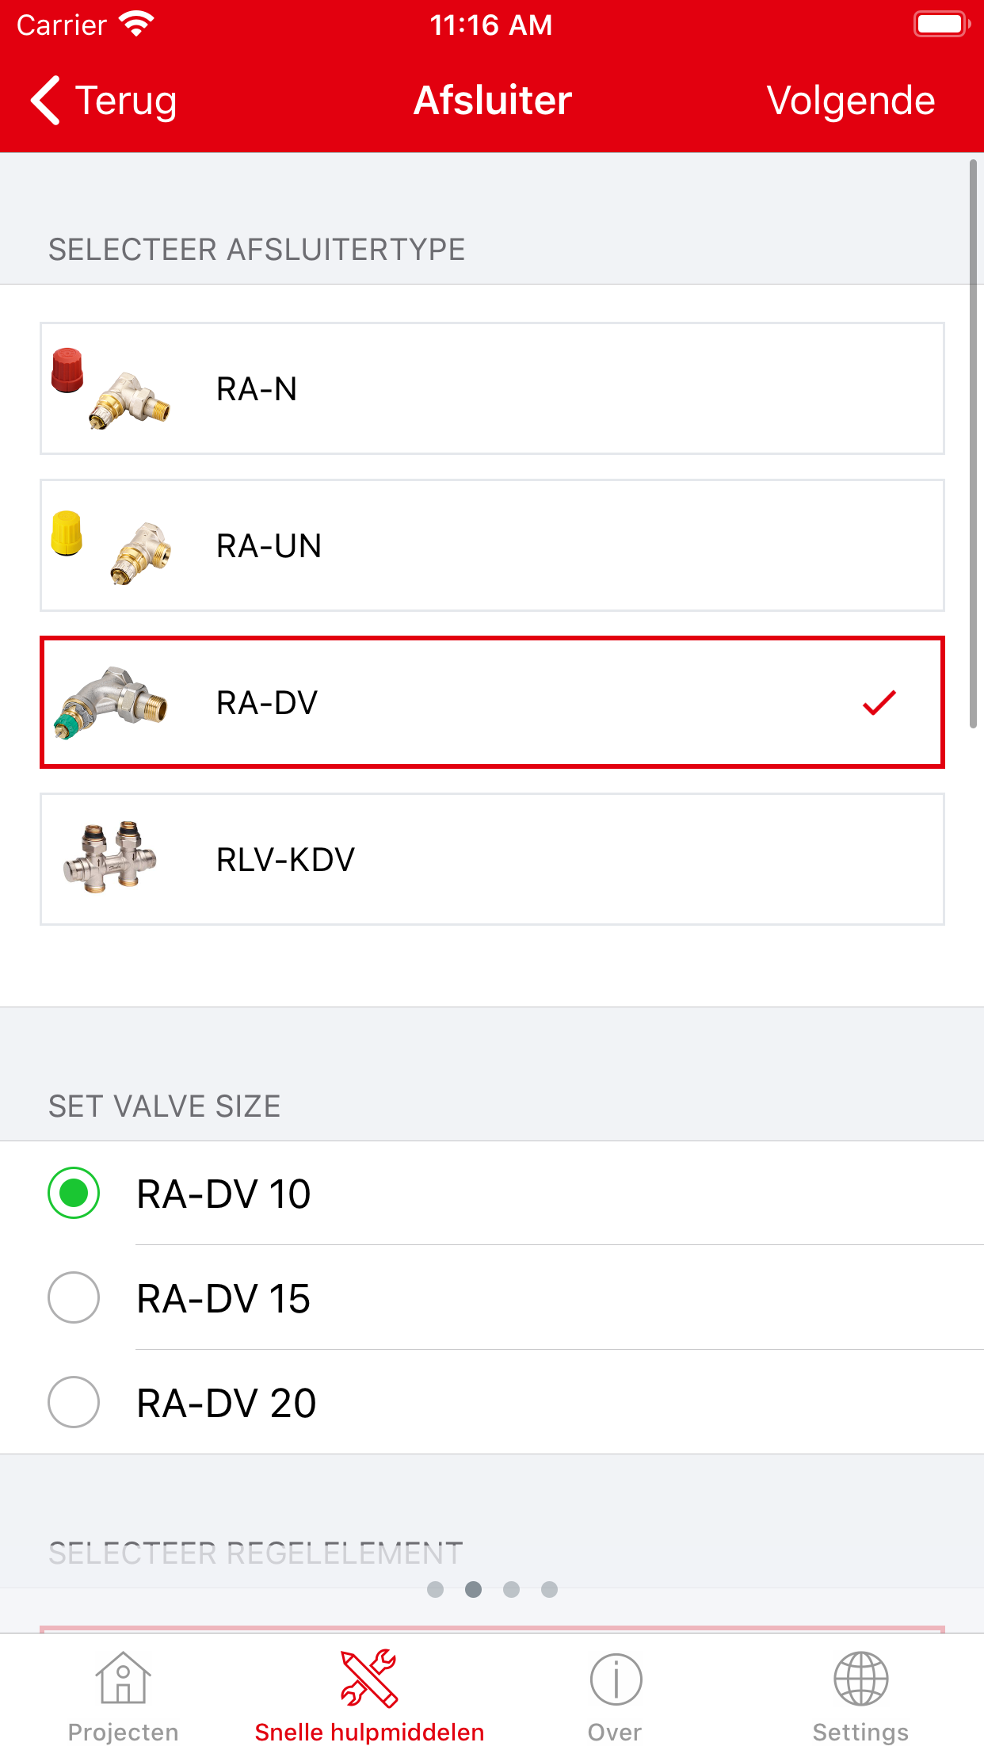984x1750 pixels.
Task: Tap the back chevron arrow icon
Action: click(46, 101)
